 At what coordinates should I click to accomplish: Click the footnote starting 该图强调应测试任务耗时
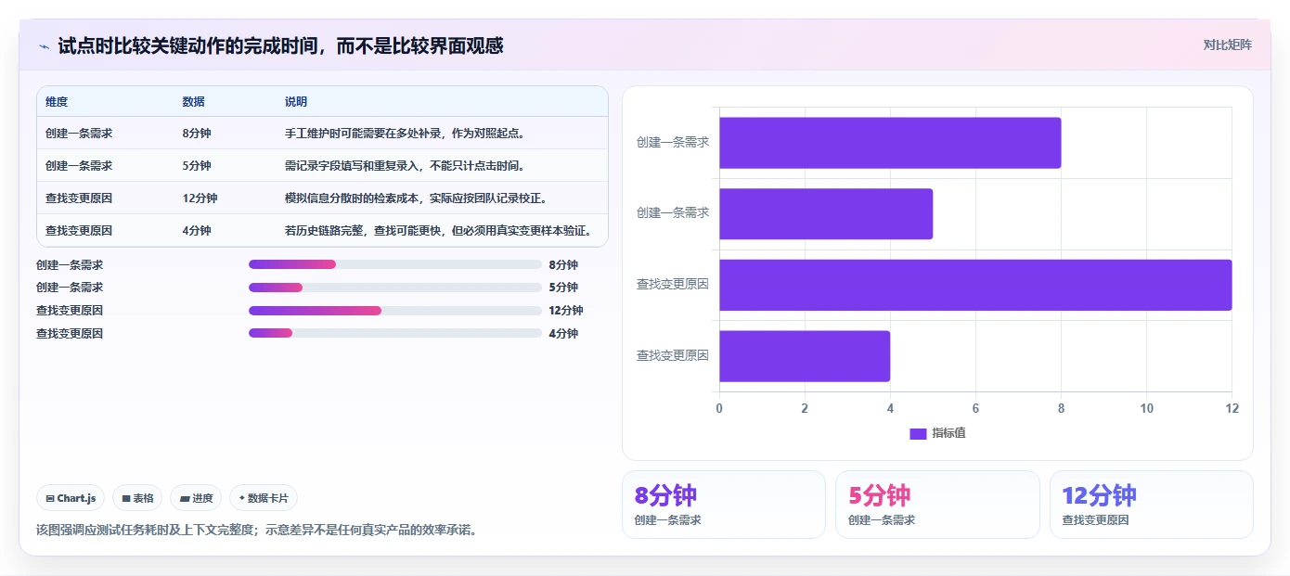256,531
